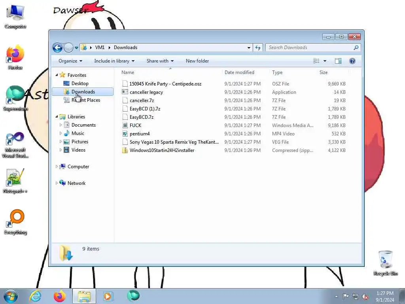Select EasyBCD.7z file
This screenshot has width=405, height=304.
point(142,117)
